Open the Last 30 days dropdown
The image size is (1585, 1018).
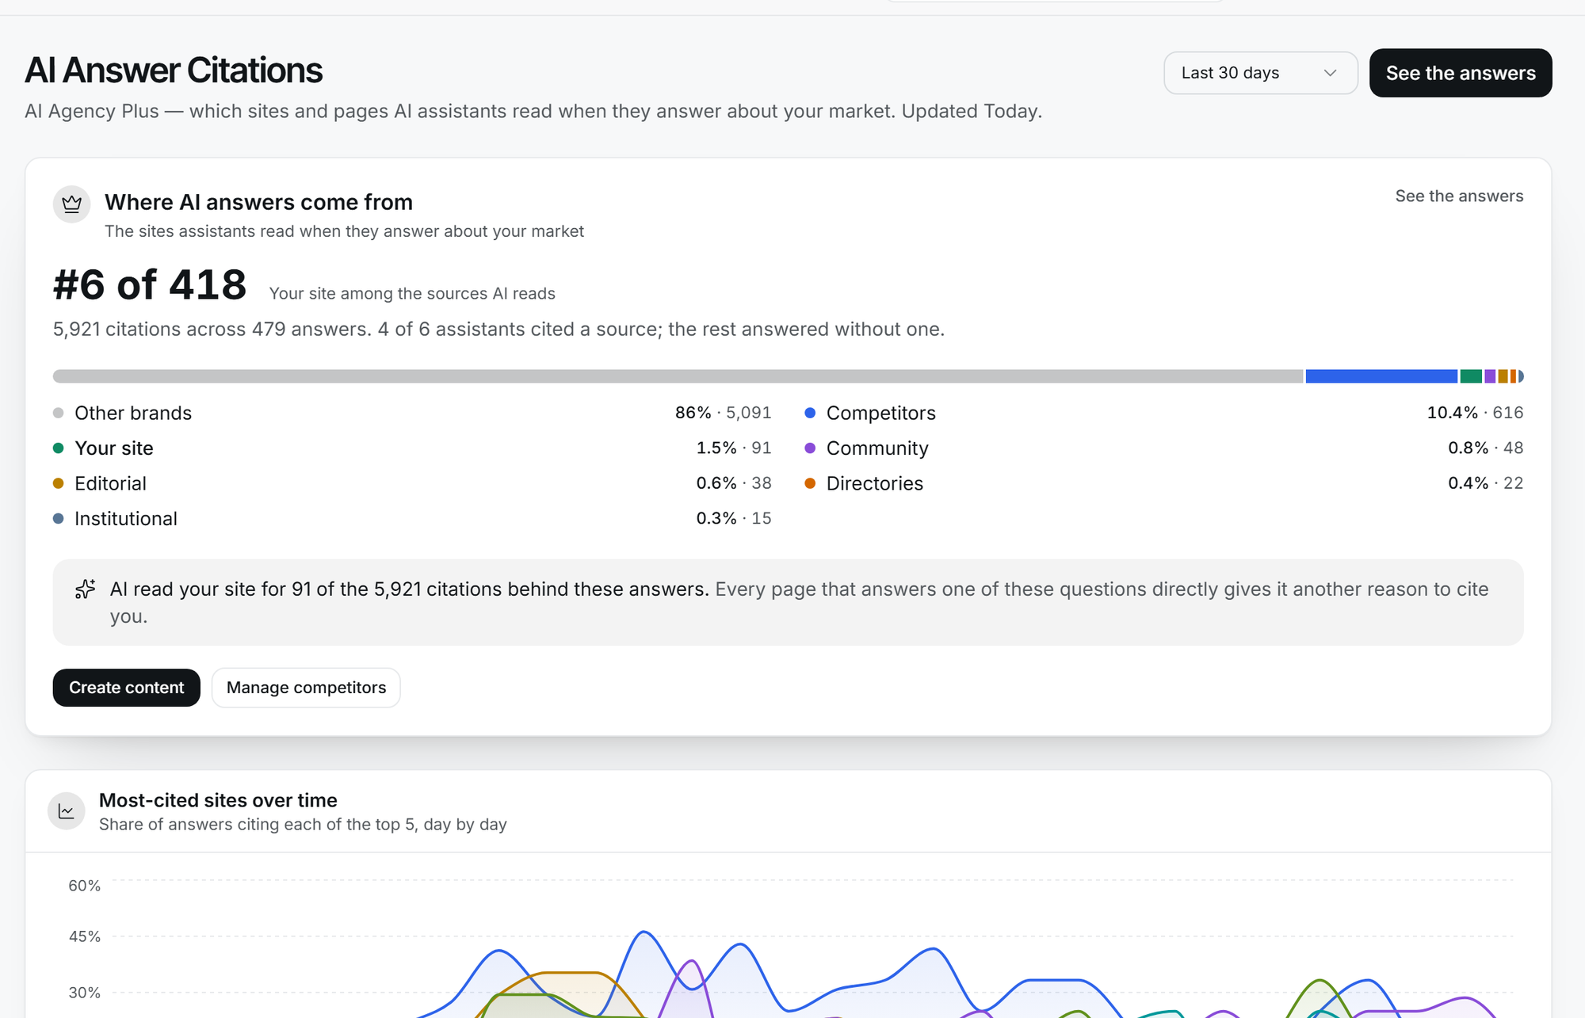point(1260,73)
